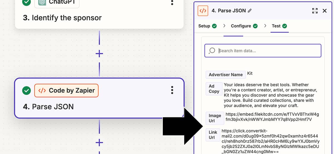
Task: Click the chevron between Setup and Configure
Action: [224, 26]
